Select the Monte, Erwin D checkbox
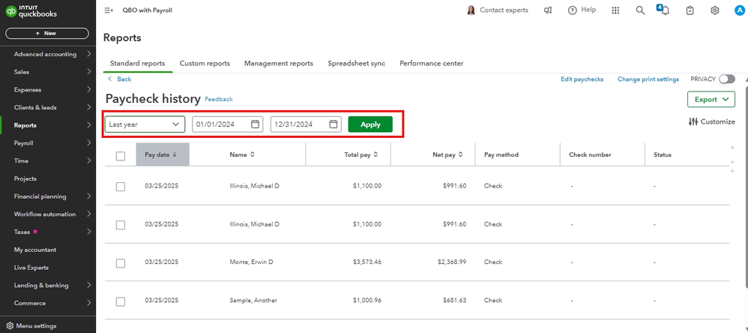Viewport: 748px width, 333px height. [121, 262]
